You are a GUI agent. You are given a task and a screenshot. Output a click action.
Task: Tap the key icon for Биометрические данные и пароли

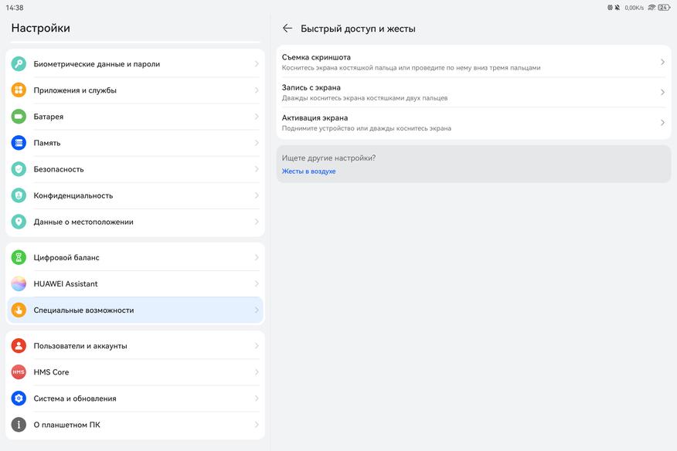(19, 64)
